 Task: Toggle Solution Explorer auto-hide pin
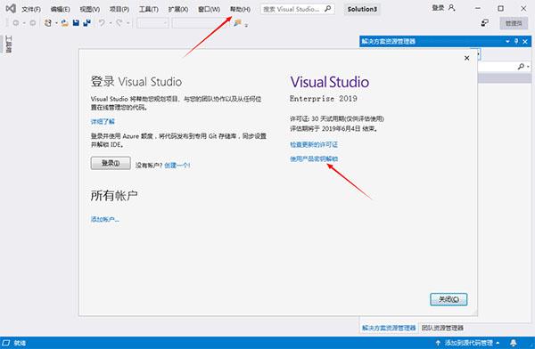[516, 41]
